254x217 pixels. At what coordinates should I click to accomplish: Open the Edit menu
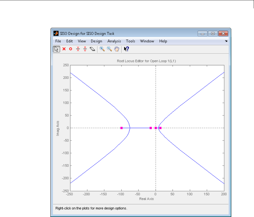click(x=69, y=41)
